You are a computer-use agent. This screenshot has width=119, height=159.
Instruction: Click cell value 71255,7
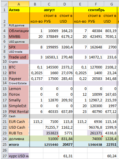[51, 127]
